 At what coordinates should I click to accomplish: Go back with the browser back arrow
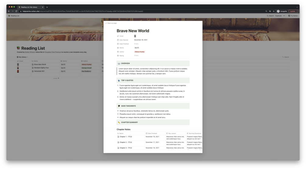coord(9,11)
